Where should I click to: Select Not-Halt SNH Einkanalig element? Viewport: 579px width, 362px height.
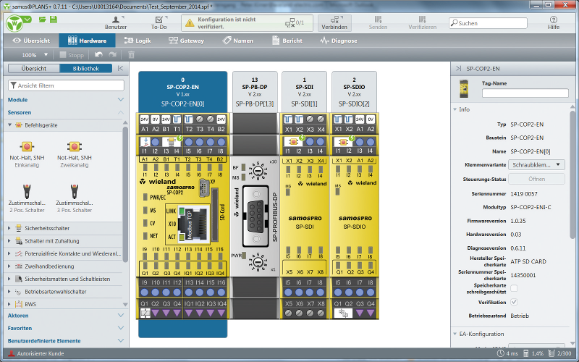[x=27, y=154]
